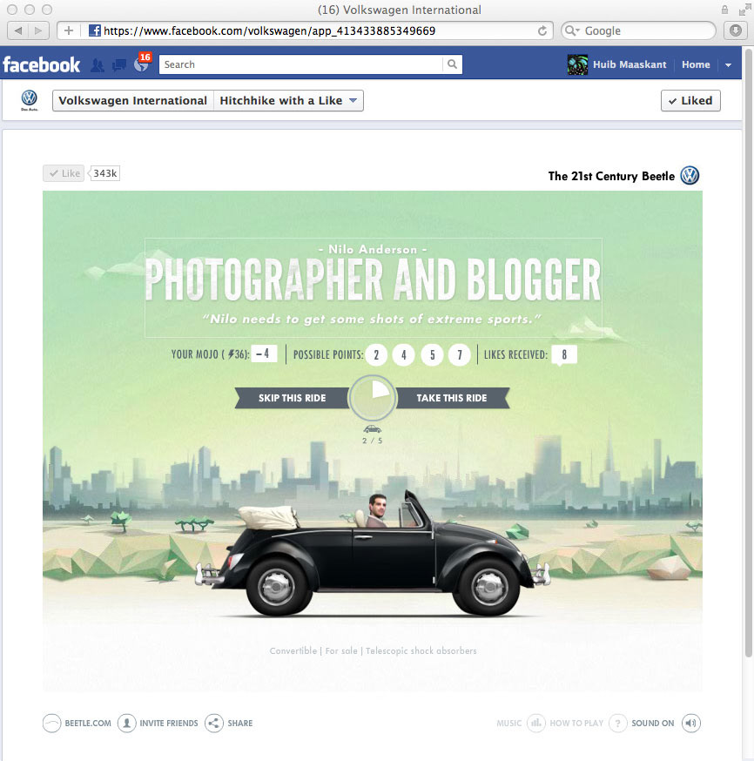Open the SHARE link

point(240,724)
